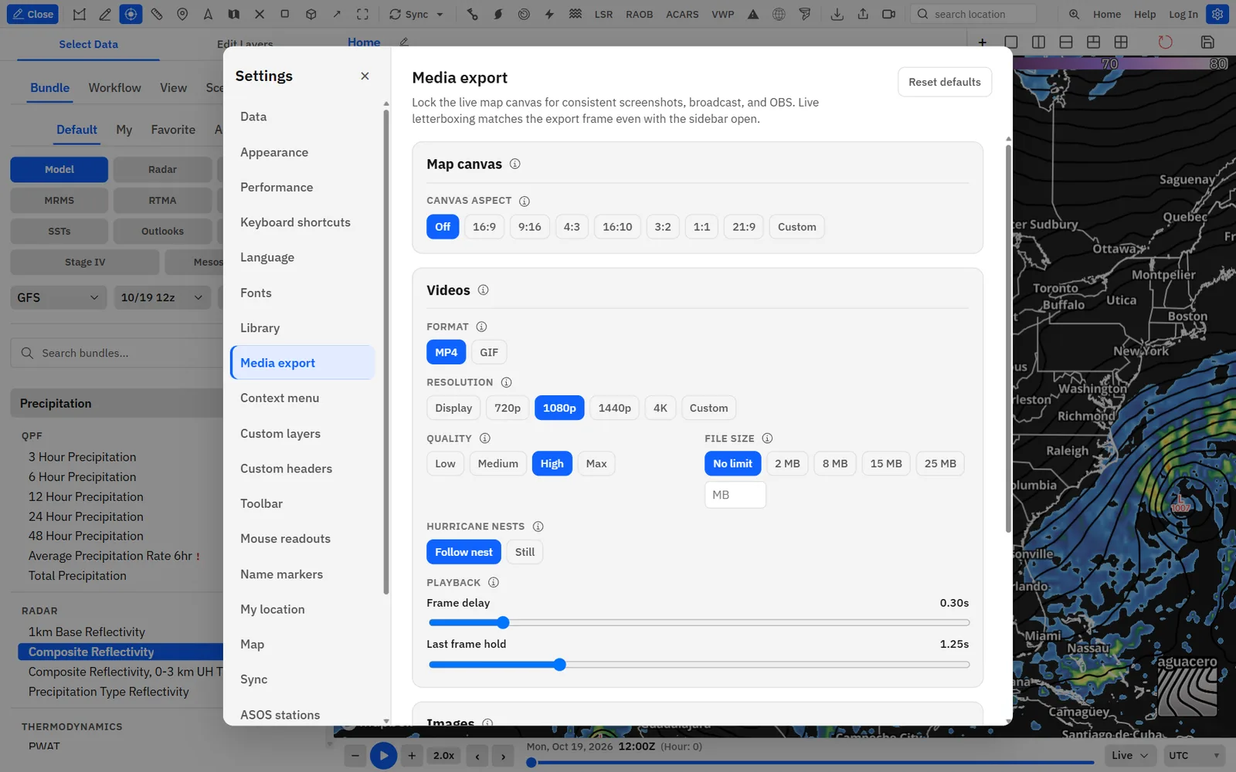This screenshot has width=1236, height=772.
Task: Click the Reset defaults button
Action: pos(945,82)
